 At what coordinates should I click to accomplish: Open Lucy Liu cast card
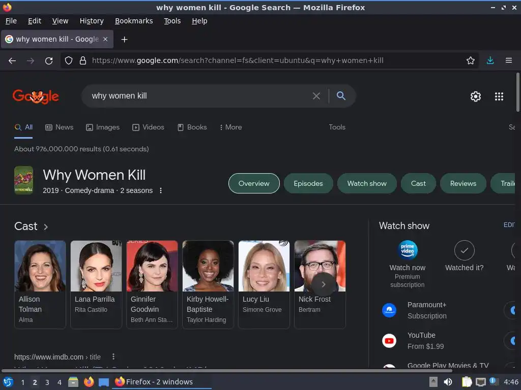(264, 284)
